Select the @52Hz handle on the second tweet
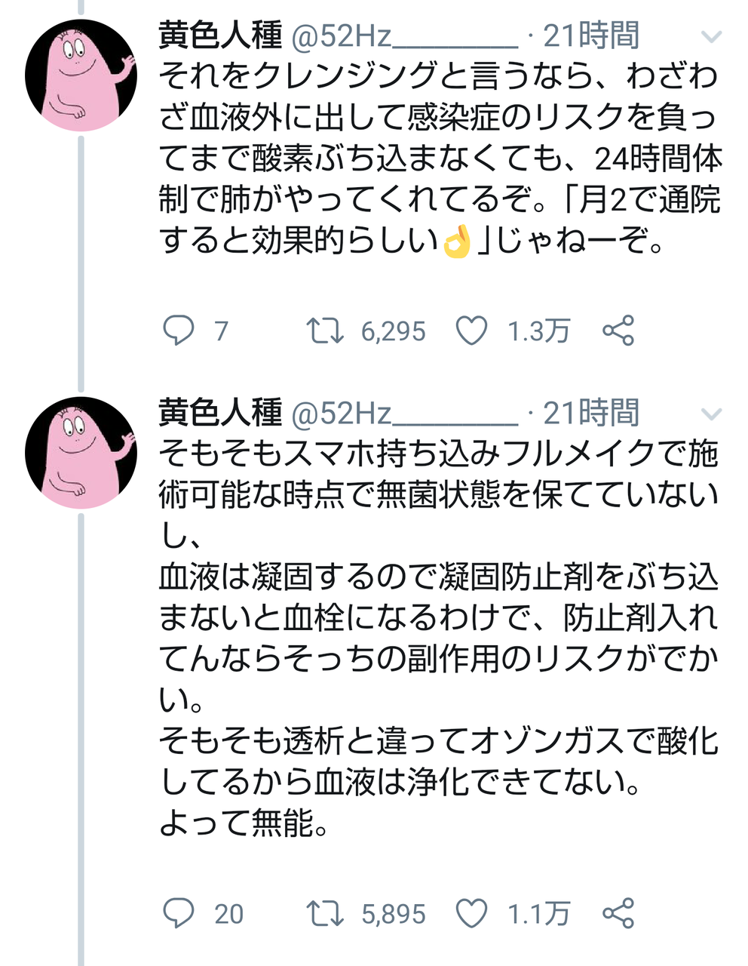 coord(404,412)
